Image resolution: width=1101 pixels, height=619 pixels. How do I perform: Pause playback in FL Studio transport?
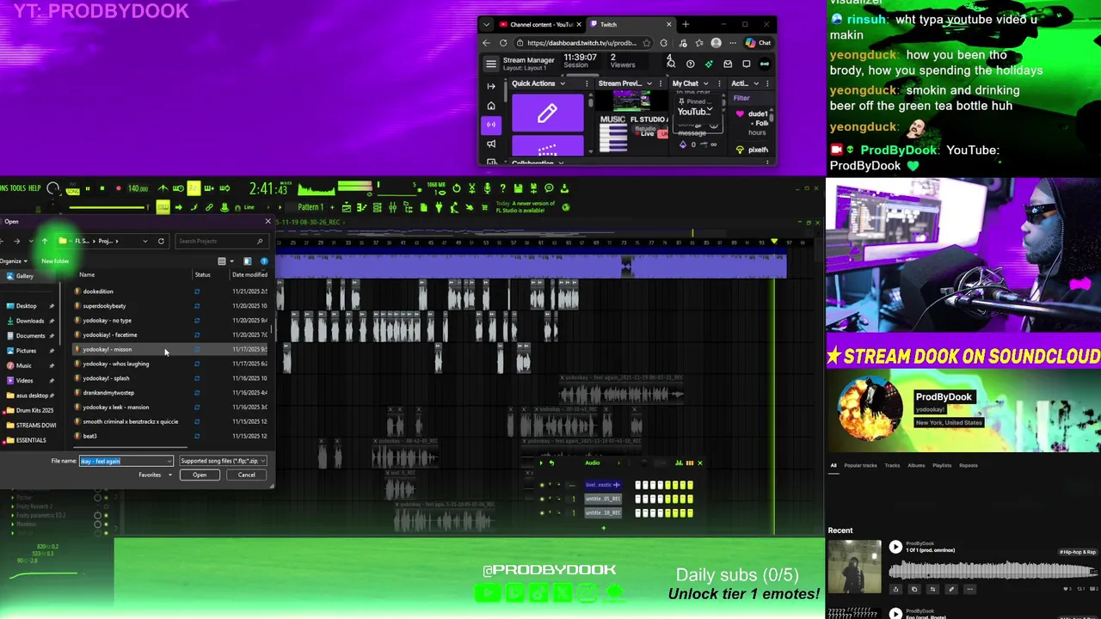tap(87, 188)
